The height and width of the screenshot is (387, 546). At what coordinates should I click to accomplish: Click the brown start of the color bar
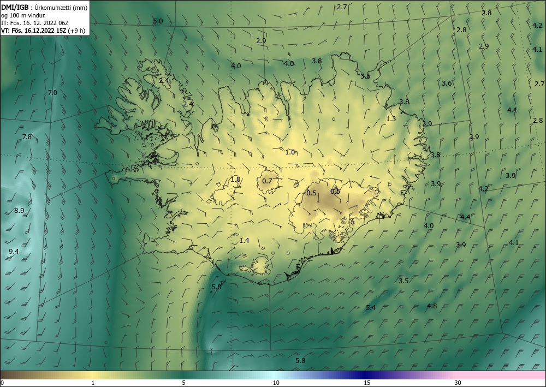[14, 375]
